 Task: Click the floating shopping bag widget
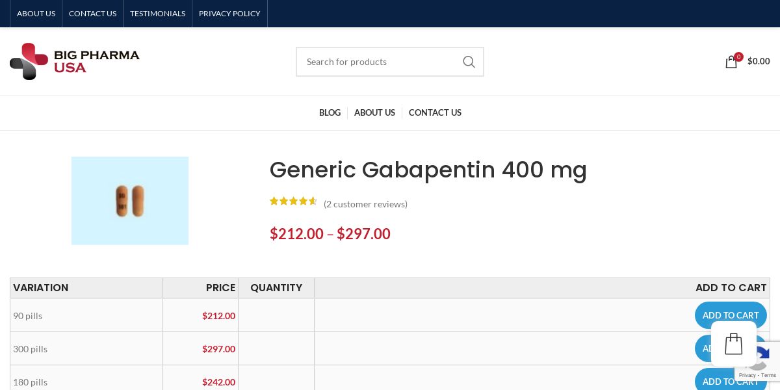(733, 344)
